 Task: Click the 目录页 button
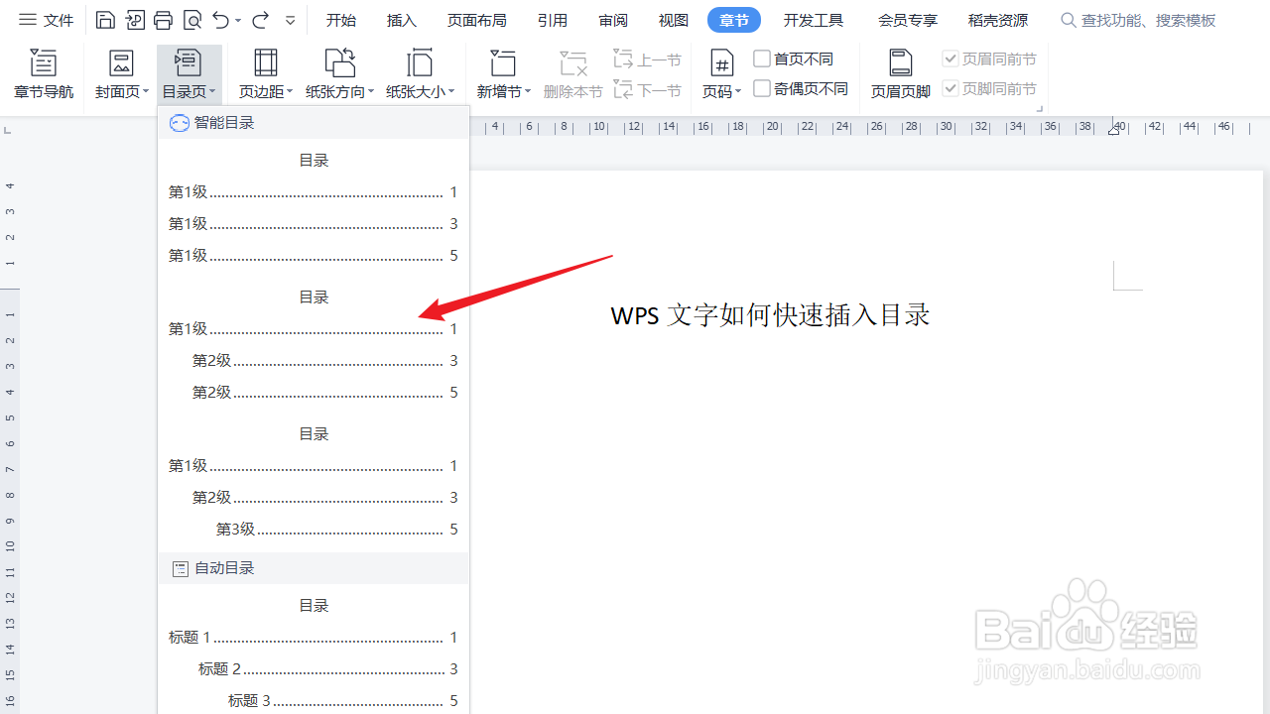189,75
